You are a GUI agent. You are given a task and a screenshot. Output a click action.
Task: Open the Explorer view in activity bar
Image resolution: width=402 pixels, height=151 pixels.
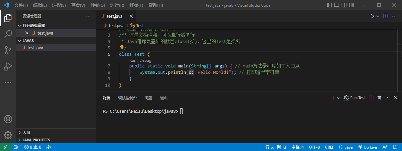pos(8,18)
